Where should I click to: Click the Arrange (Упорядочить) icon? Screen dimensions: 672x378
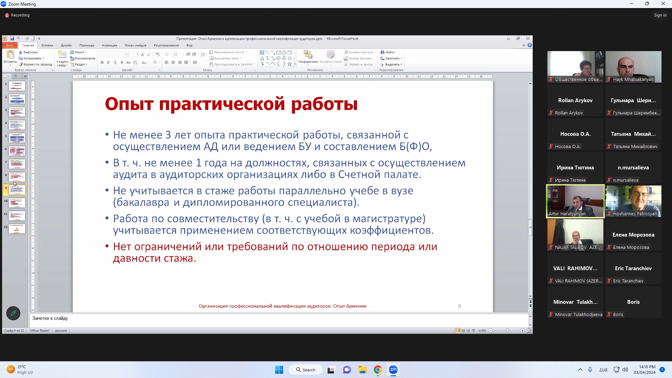point(308,55)
